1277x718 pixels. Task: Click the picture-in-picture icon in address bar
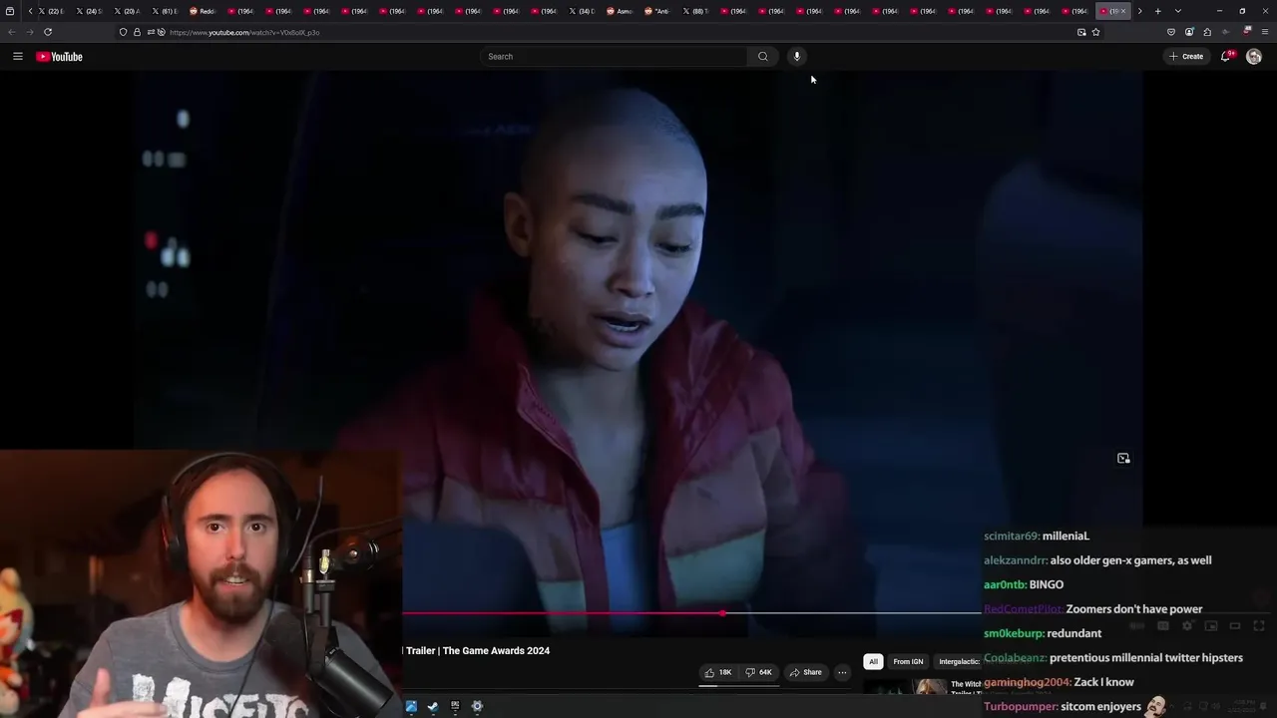pyautogui.click(x=1081, y=32)
